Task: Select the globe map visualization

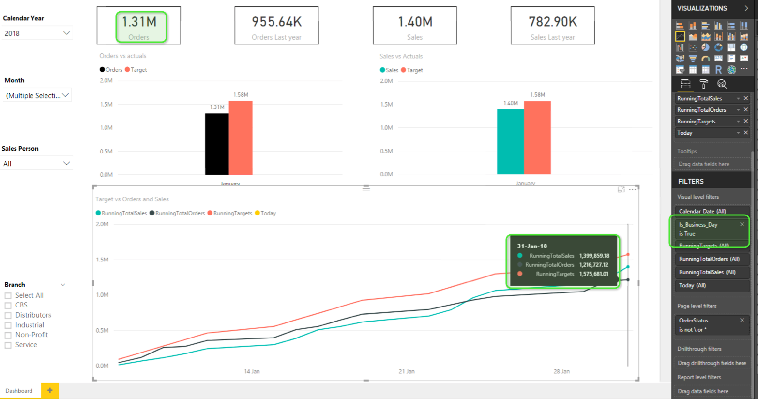Action: [744, 47]
